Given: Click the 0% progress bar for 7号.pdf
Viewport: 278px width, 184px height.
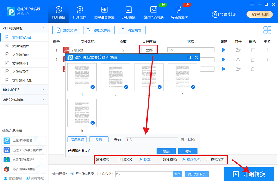Looking at the screenshot, I should (x=191, y=50).
